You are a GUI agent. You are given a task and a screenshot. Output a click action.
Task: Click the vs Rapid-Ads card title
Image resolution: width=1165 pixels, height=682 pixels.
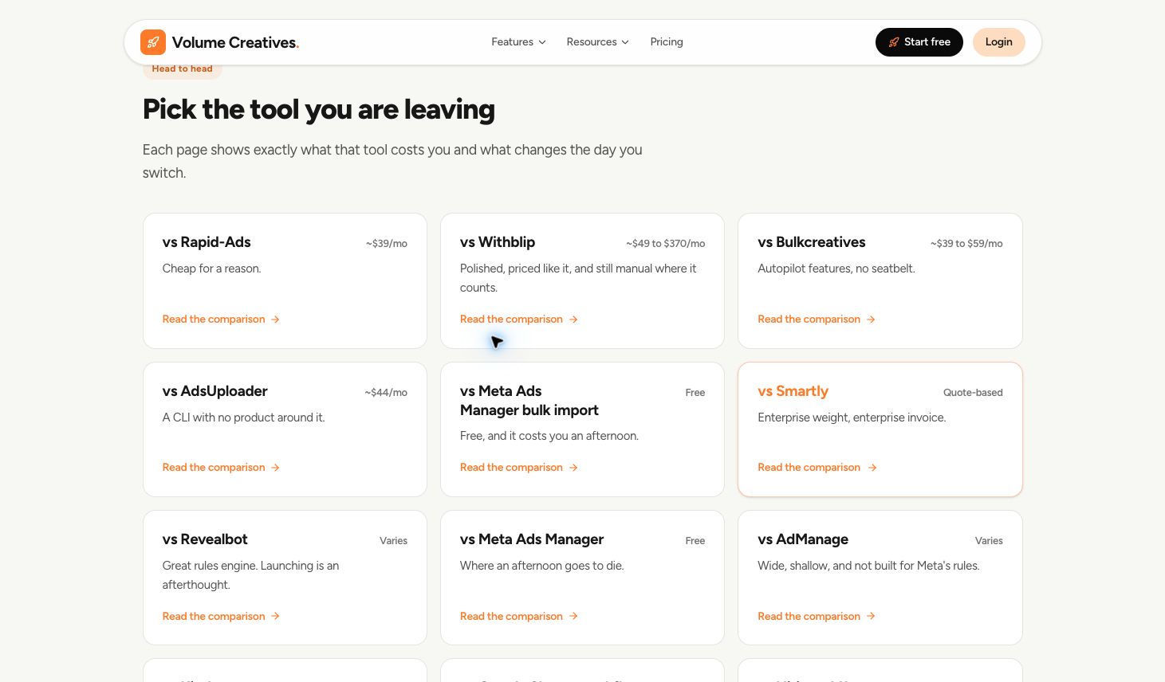click(x=207, y=242)
